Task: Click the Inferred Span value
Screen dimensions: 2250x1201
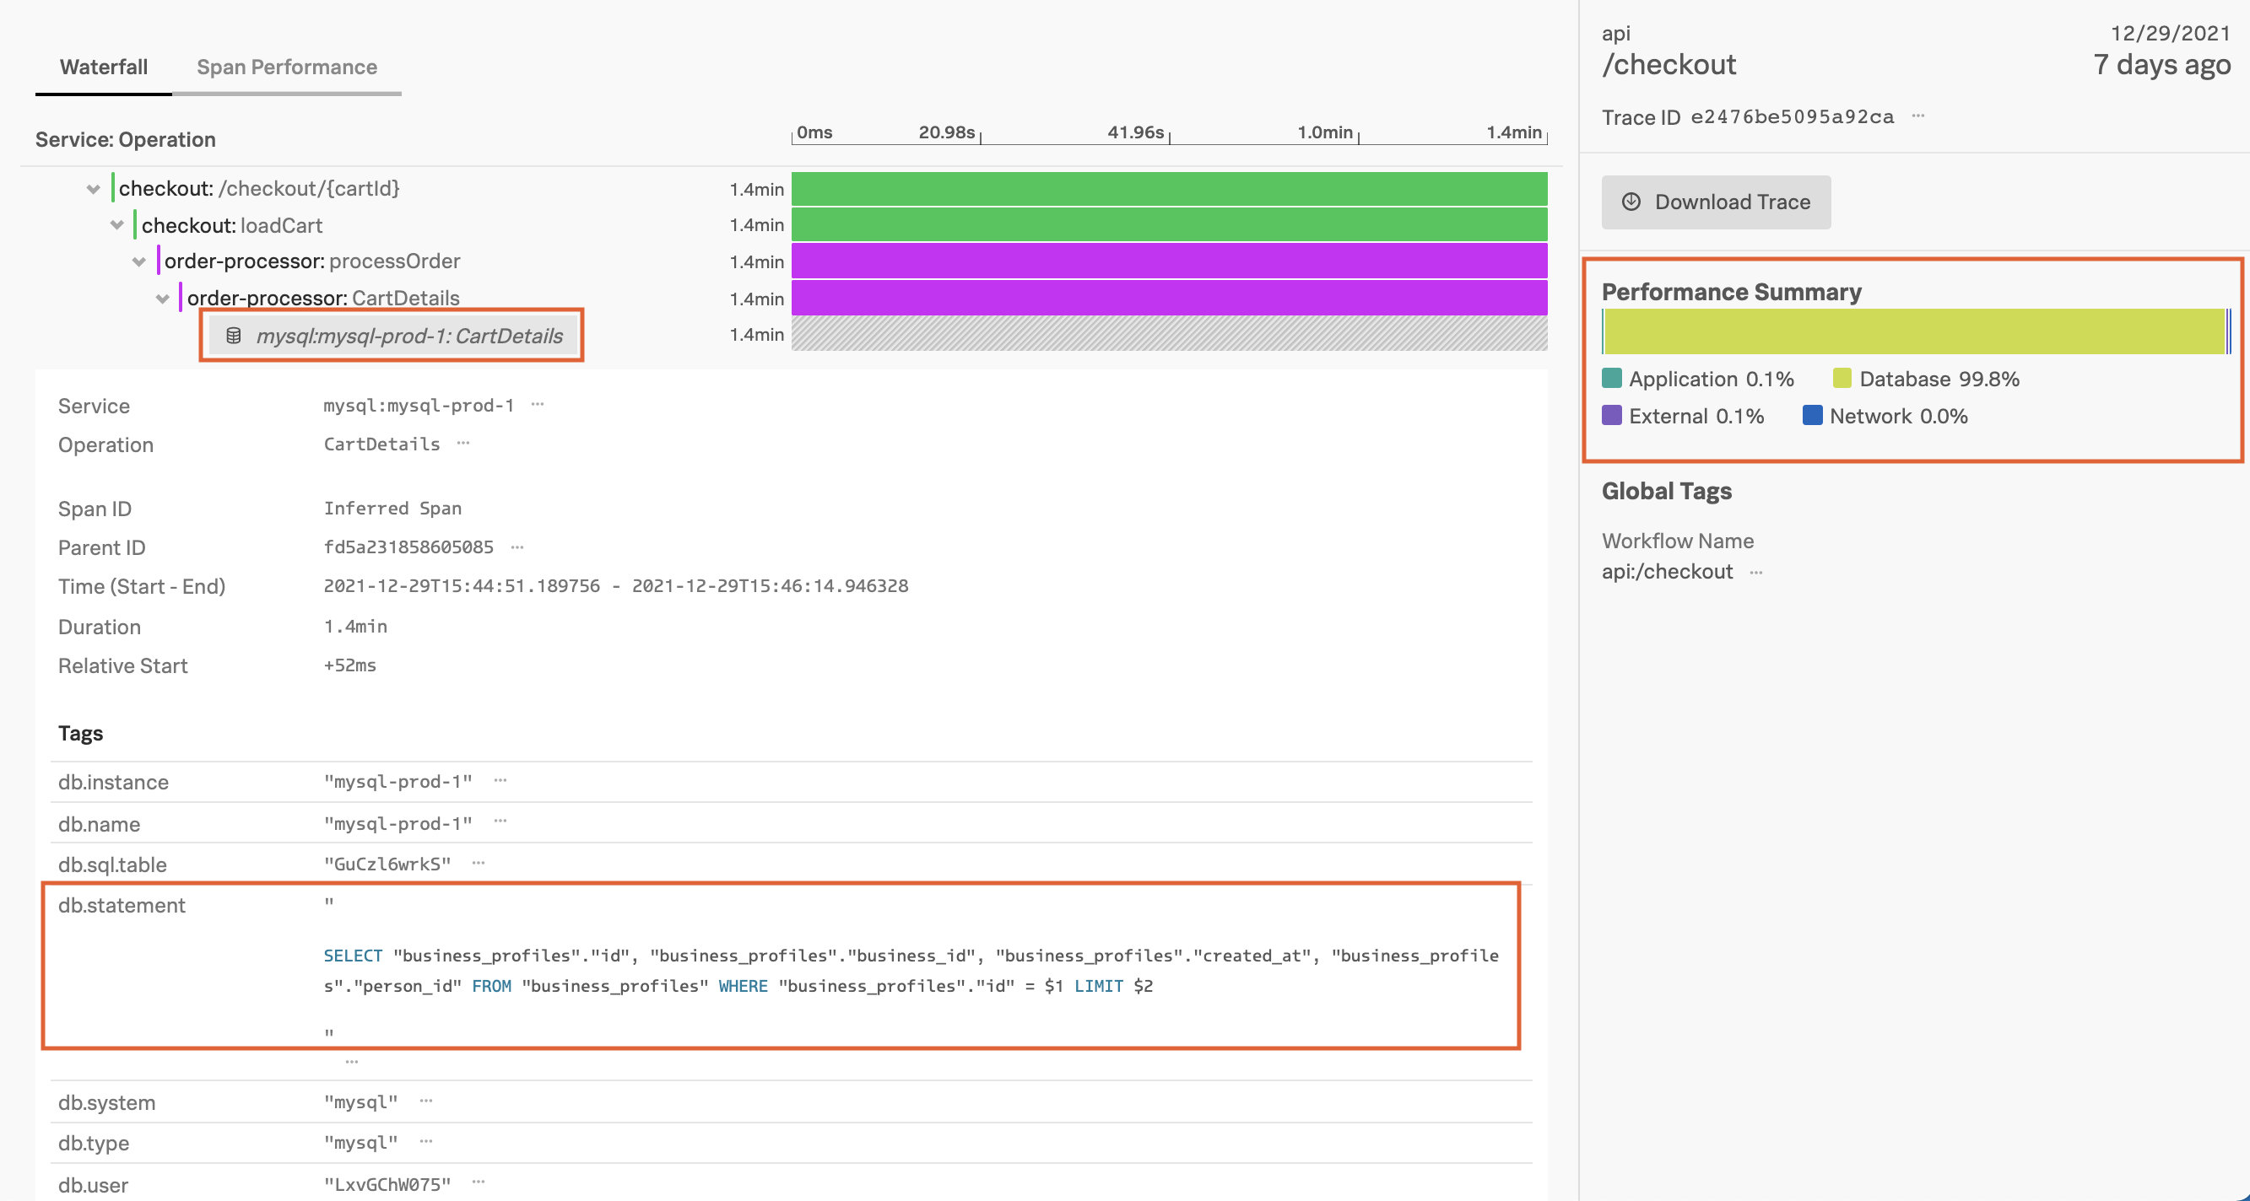Action: pyautogui.click(x=392, y=508)
